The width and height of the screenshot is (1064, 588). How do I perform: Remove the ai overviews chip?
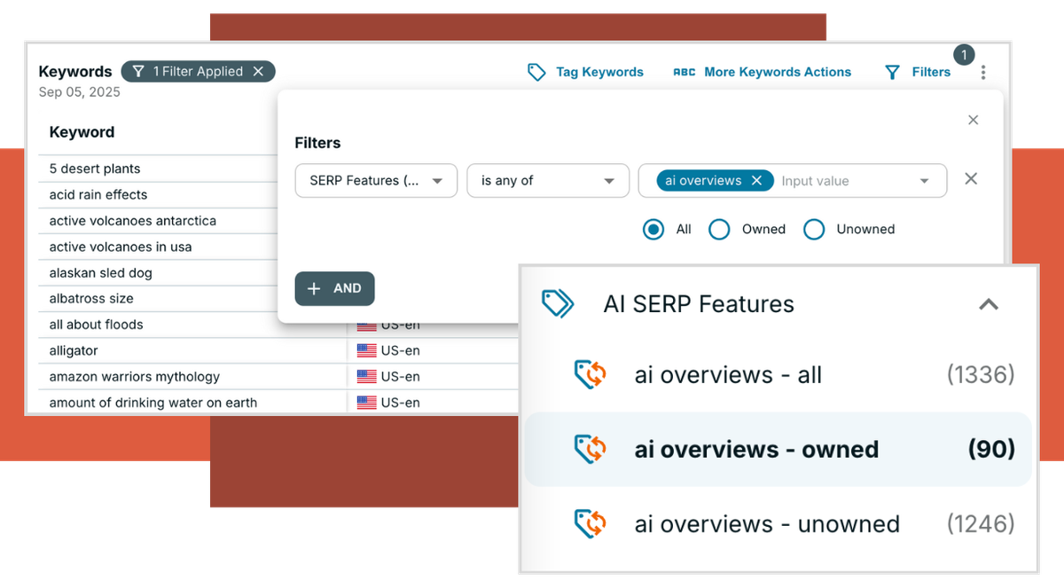(756, 181)
